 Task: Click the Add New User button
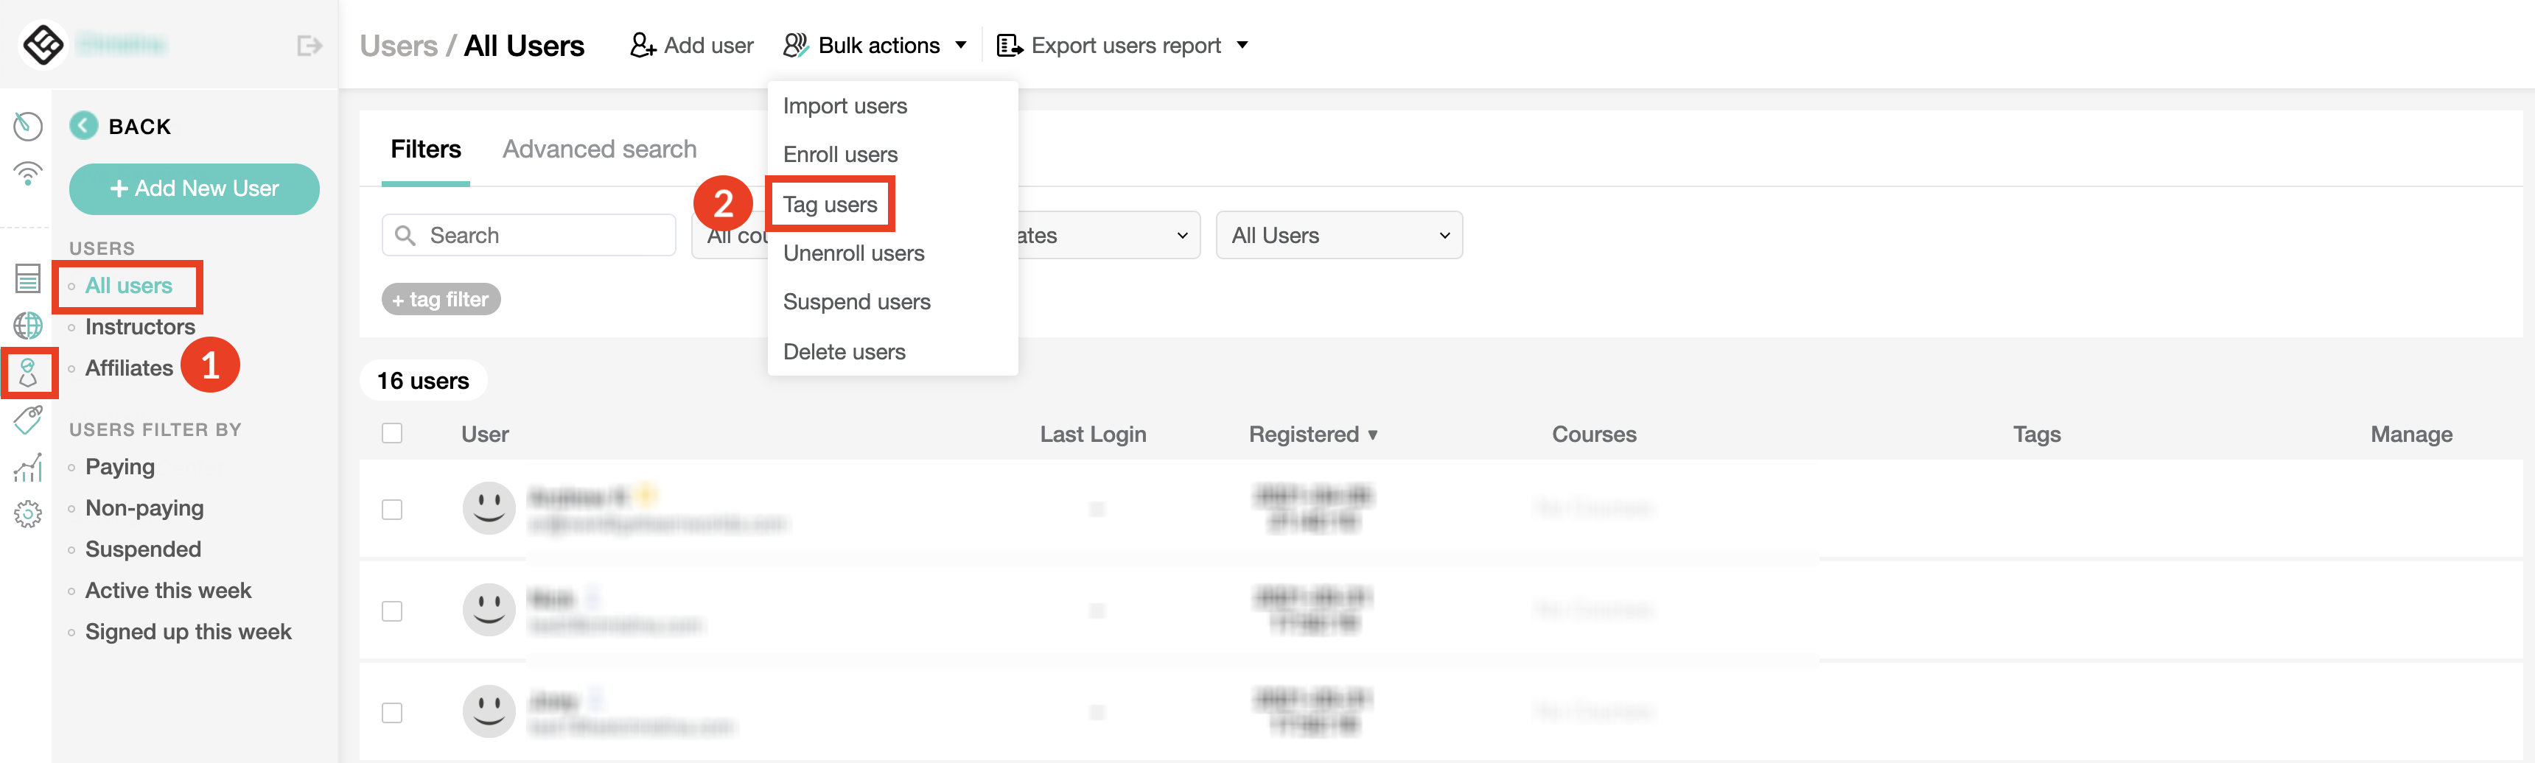pyautogui.click(x=194, y=189)
